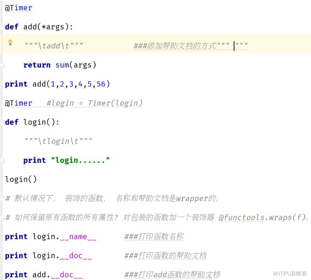Click 'login.__name__' attribute
The image size is (311, 280).
[64, 236]
